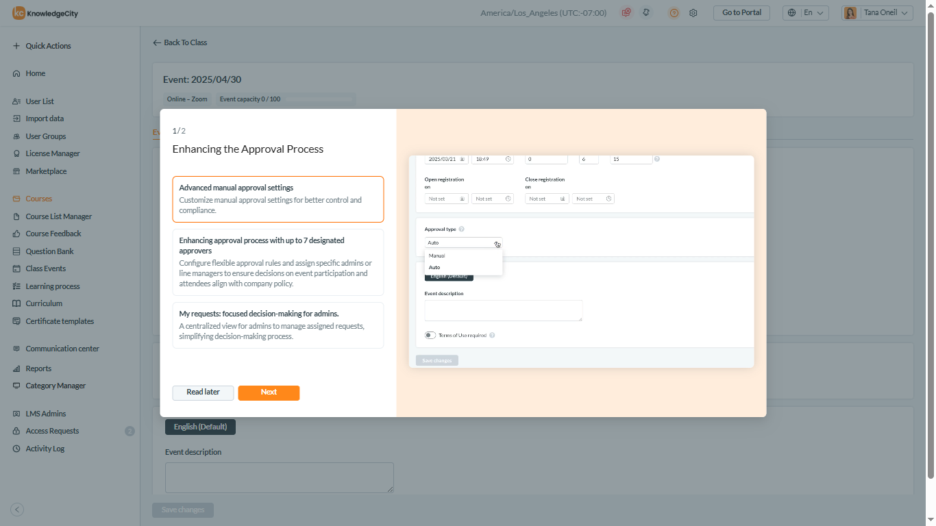The width and height of the screenshot is (936, 526).
Task: Click the approval preview screenshot image
Action: [x=581, y=262]
